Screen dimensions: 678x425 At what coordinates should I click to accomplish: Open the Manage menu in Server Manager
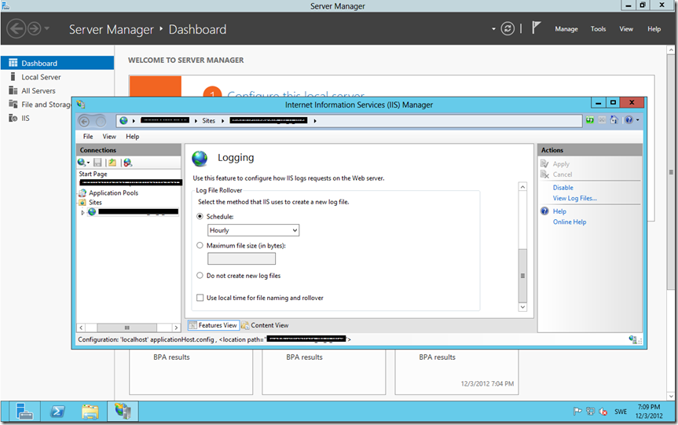point(566,29)
